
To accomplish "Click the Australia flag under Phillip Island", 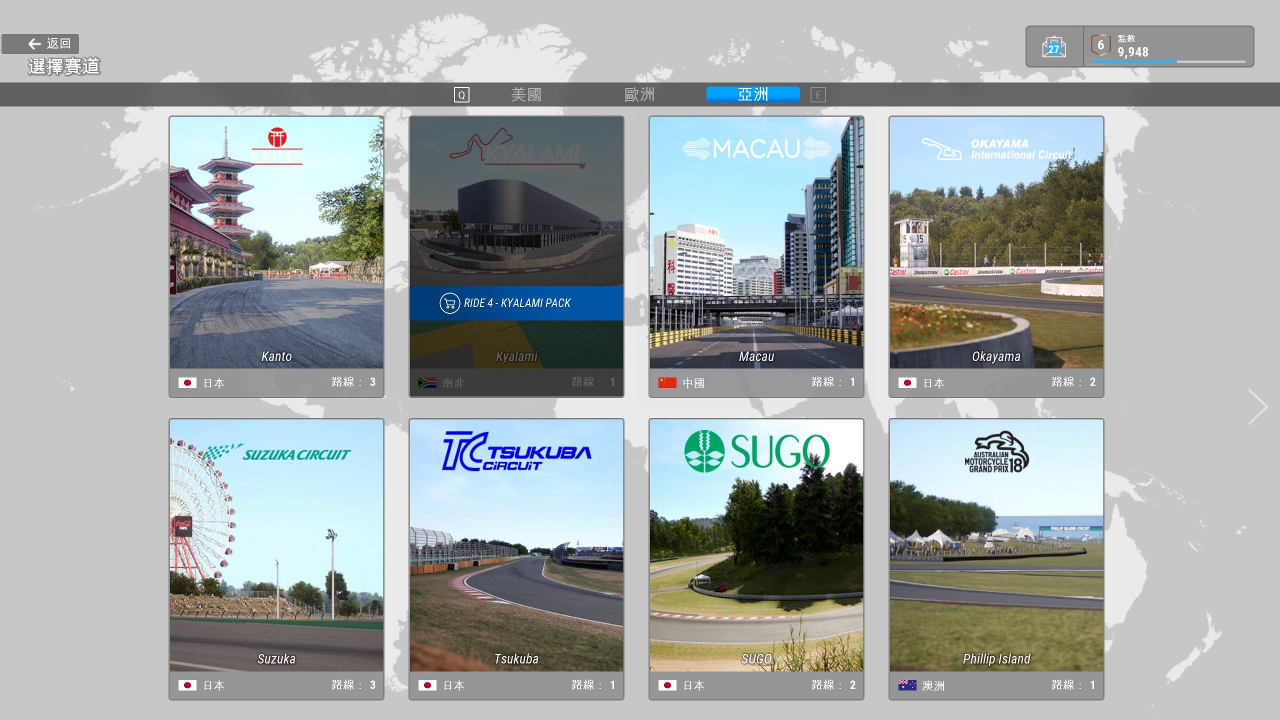I will point(907,685).
